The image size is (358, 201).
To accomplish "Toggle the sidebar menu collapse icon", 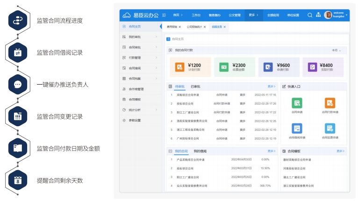I will click(x=164, y=15).
